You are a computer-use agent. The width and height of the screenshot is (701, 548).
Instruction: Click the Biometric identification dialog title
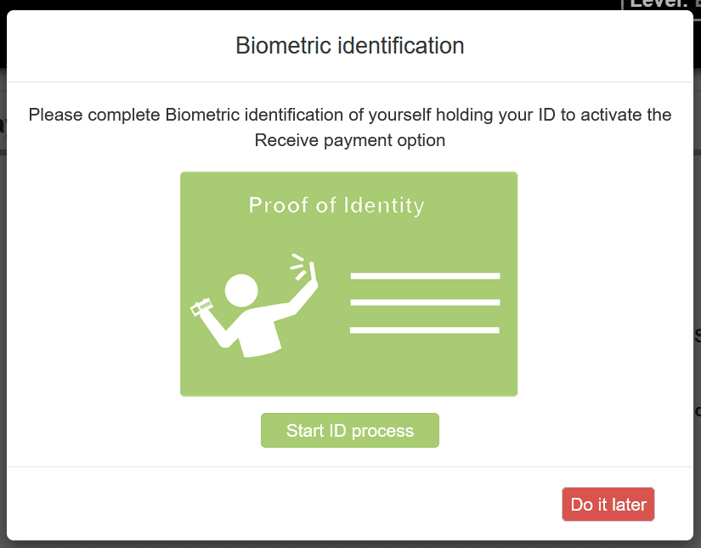point(349,45)
